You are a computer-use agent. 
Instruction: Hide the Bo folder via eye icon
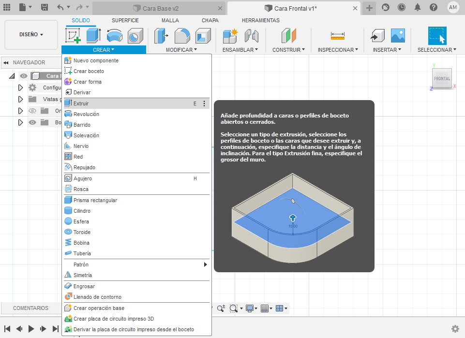point(32,122)
